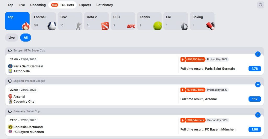Image resolution: width=268 pixels, height=139 pixels.
Task: Open the Europe. UEFA Super Cup league header
Action: pyautogui.click(x=29, y=50)
